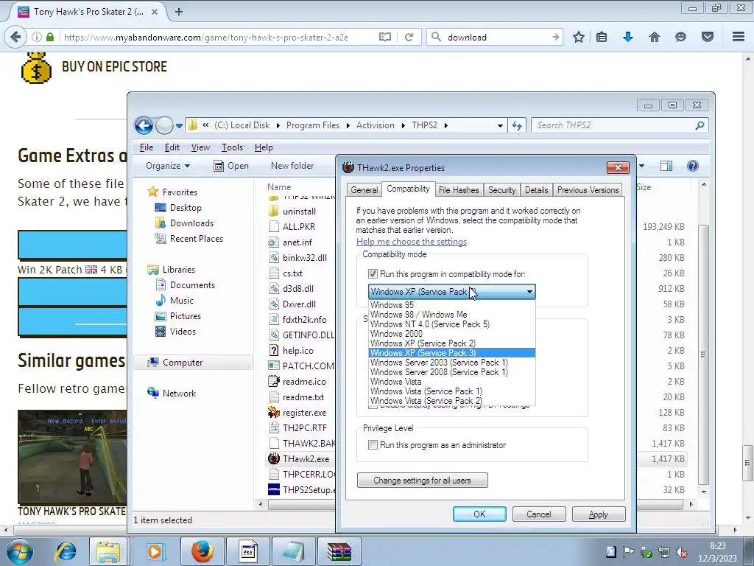Select Downloads in Favorites sidebar
Viewport: 754px width, 566px height.
(x=191, y=223)
